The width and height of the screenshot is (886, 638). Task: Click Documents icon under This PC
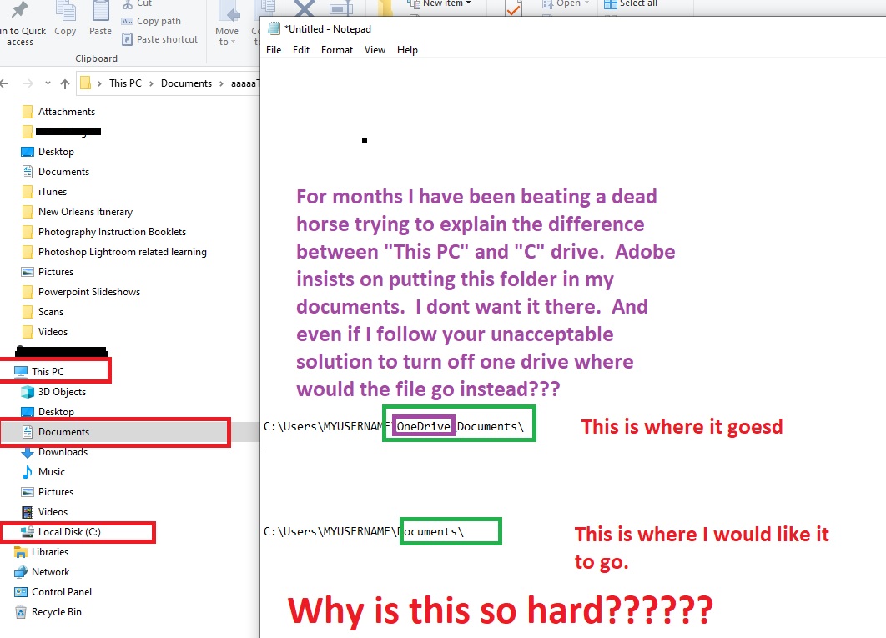28,432
